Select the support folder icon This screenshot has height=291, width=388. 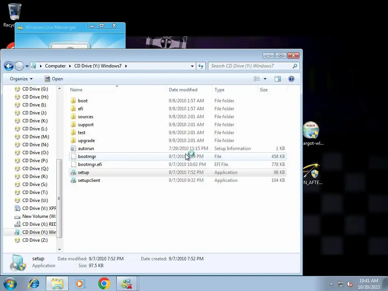click(x=73, y=124)
